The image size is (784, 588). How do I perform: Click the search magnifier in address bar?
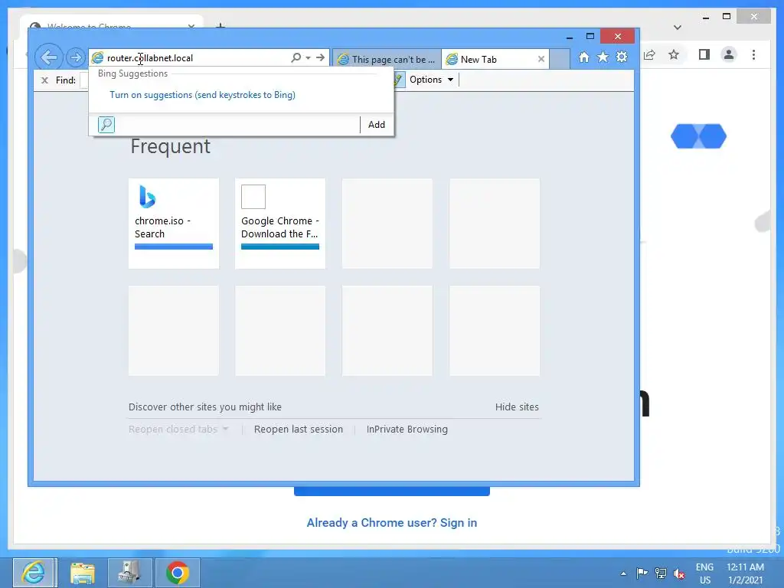[296, 58]
